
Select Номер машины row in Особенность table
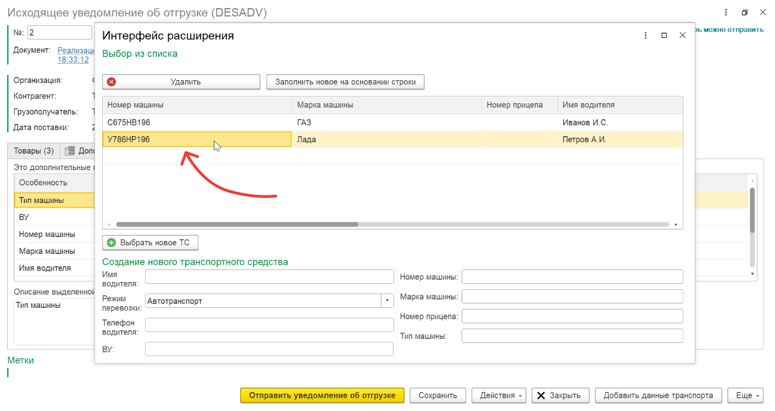pyautogui.click(x=54, y=234)
